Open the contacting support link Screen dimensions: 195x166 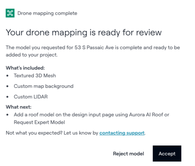[122, 133]
